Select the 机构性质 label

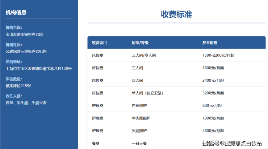tap(14, 45)
